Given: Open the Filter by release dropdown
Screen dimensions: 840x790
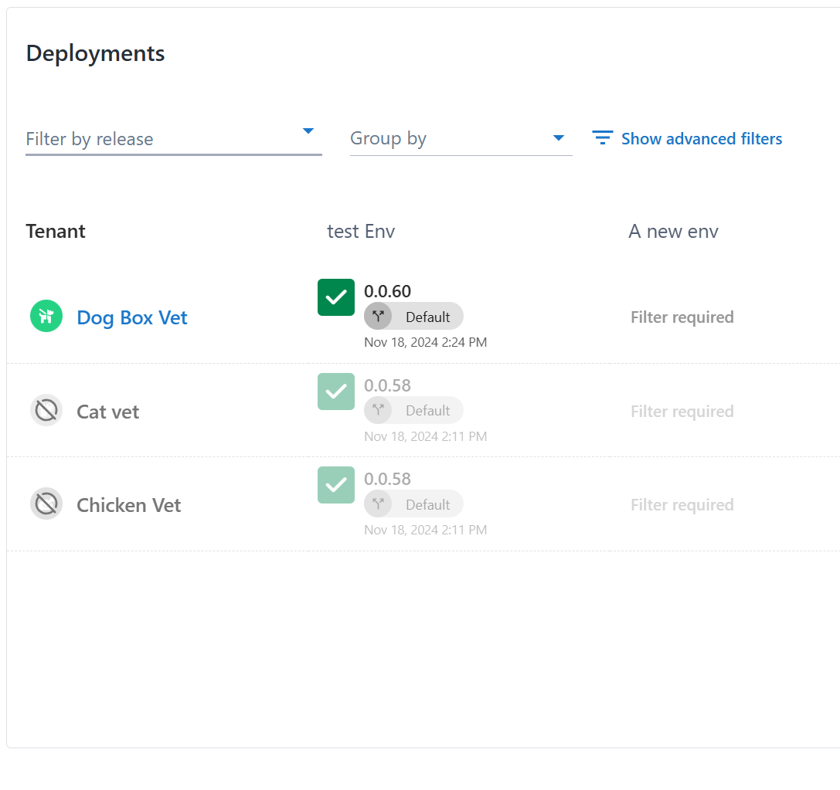Looking at the screenshot, I should 155,139.
